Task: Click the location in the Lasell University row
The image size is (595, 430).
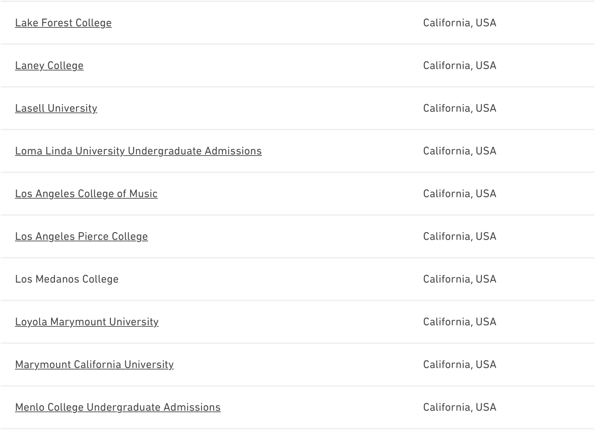Action: click(459, 108)
